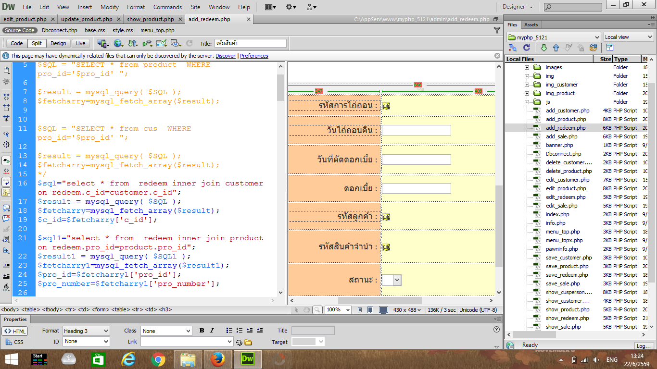
Task: Click the Text Indent icon
Action: pyautogui.click(x=260, y=331)
